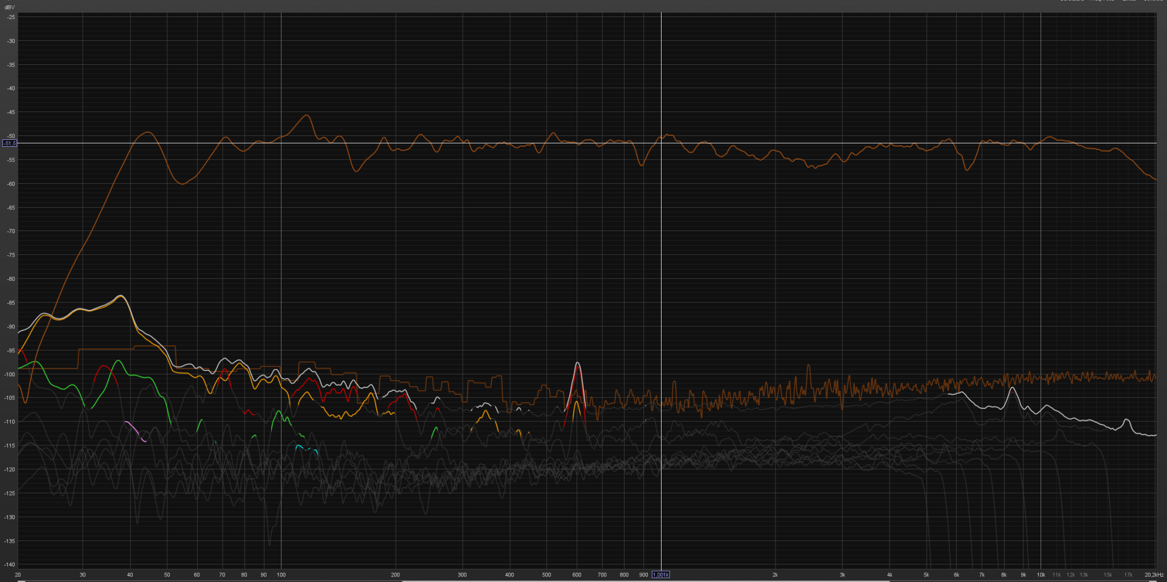Click the 600 tick label on the frequency axis
The width and height of the screenshot is (1167, 582).
pos(577,575)
